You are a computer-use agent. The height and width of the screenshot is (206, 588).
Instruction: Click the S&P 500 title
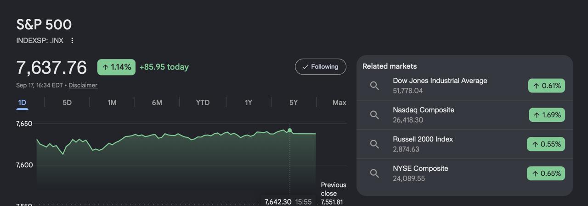[44, 25]
